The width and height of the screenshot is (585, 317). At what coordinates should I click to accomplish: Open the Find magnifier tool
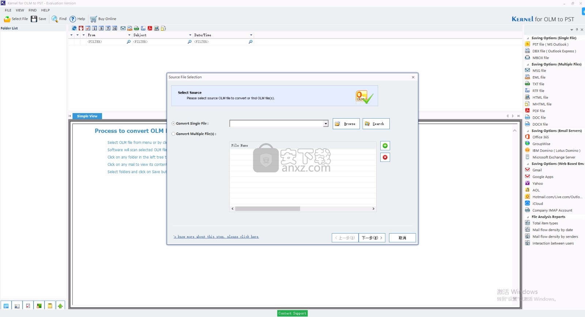pyautogui.click(x=54, y=19)
